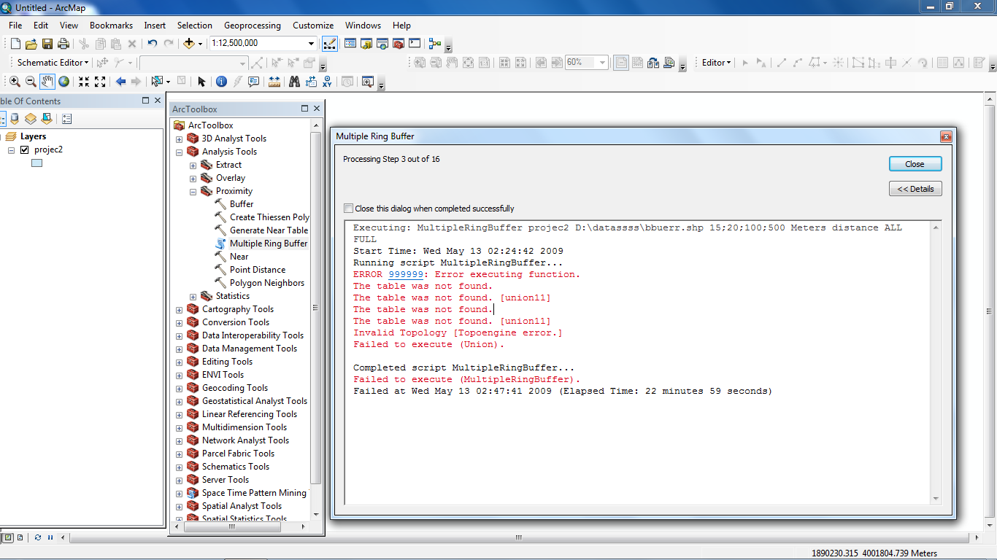Open the Go To XY tool
This screenshot has height=560, width=997.
[x=327, y=82]
